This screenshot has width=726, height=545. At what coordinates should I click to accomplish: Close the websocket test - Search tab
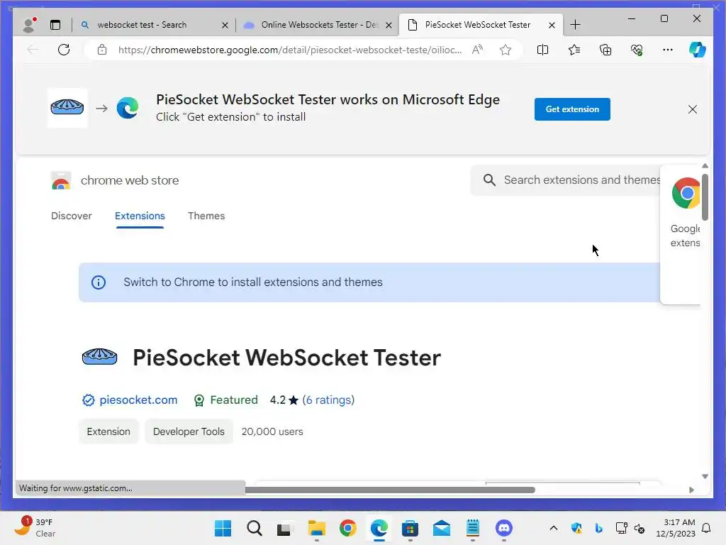(x=225, y=25)
